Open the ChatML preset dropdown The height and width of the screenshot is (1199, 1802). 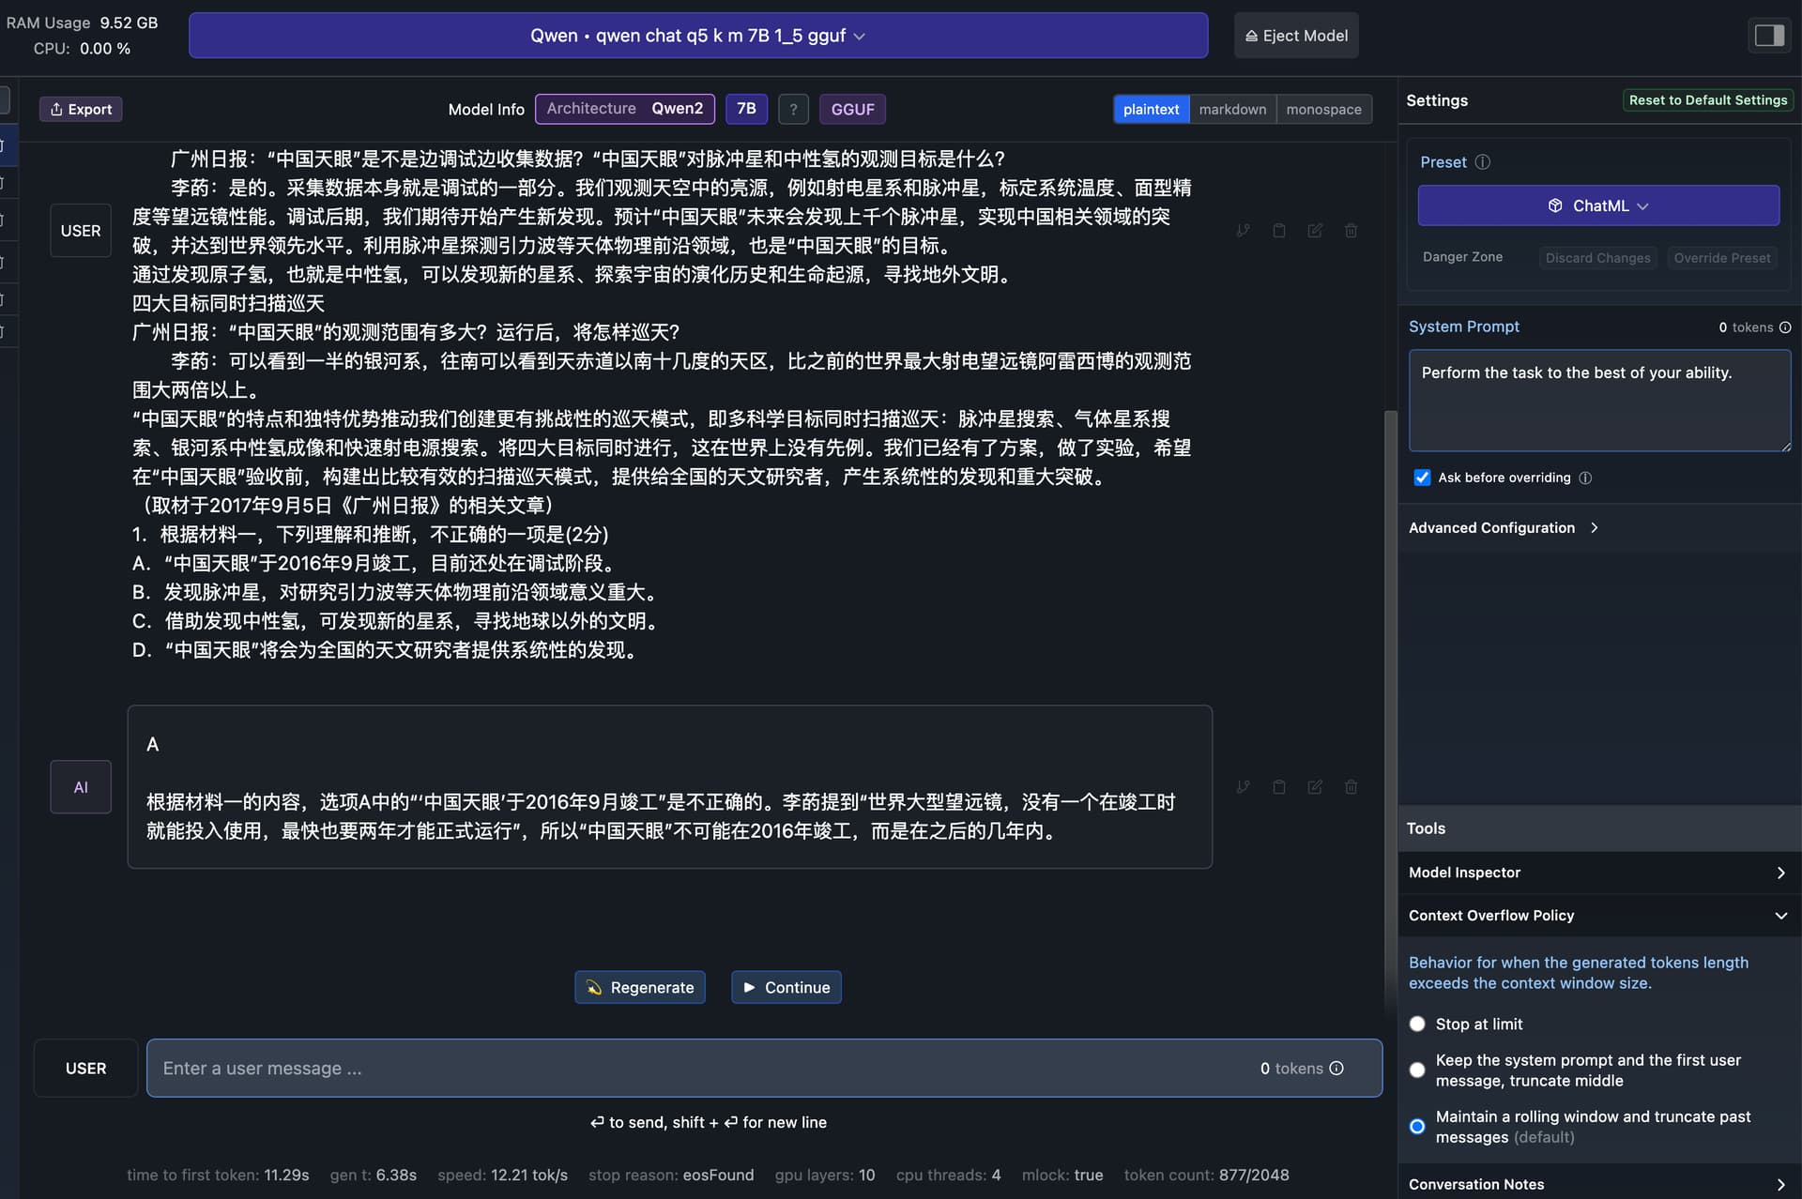pos(1597,205)
